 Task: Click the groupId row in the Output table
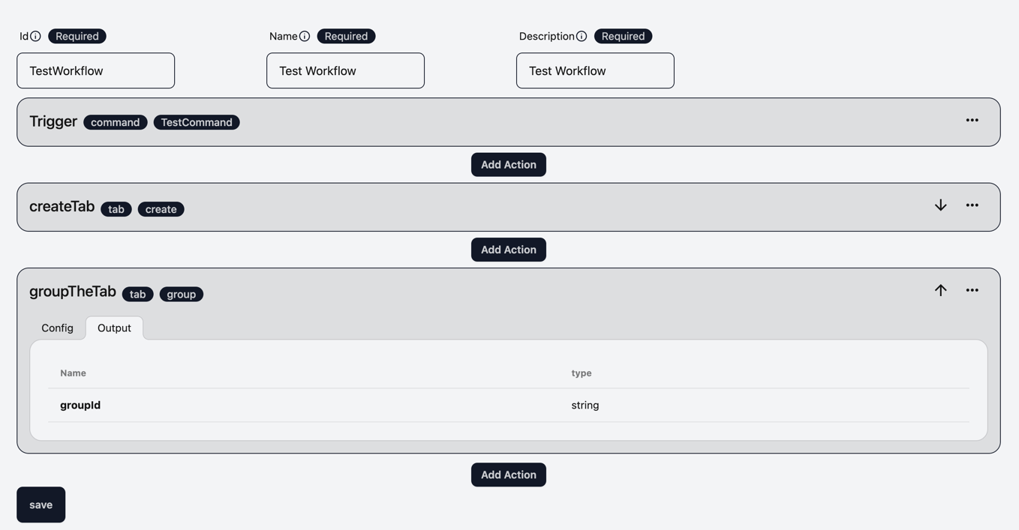pyautogui.click(x=80, y=405)
